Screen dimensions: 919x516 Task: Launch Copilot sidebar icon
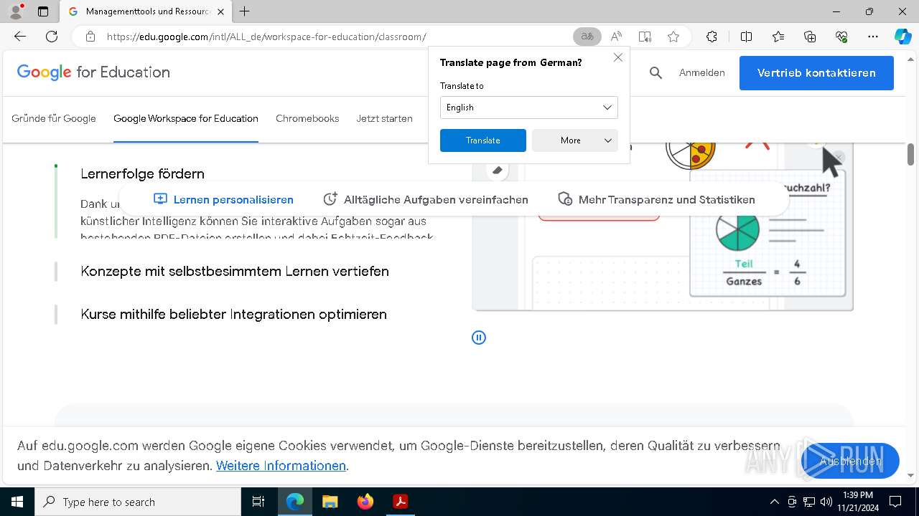point(902,37)
